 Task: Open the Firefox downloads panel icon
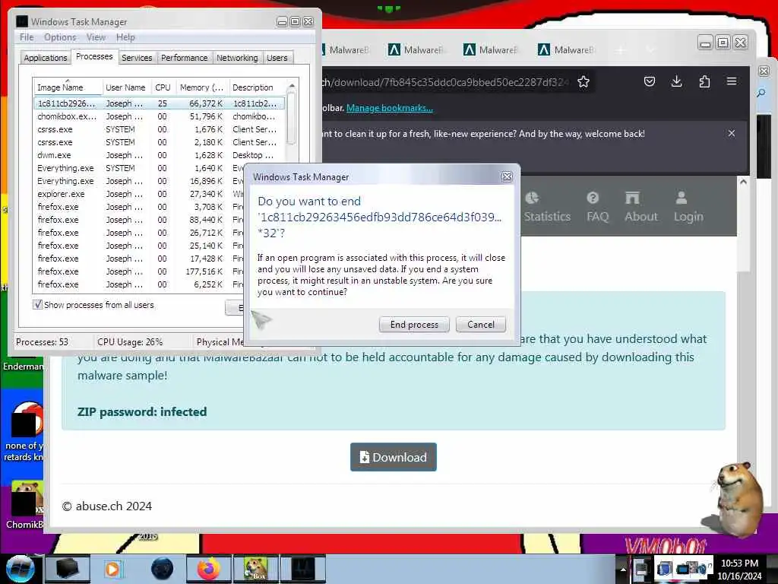(676, 81)
